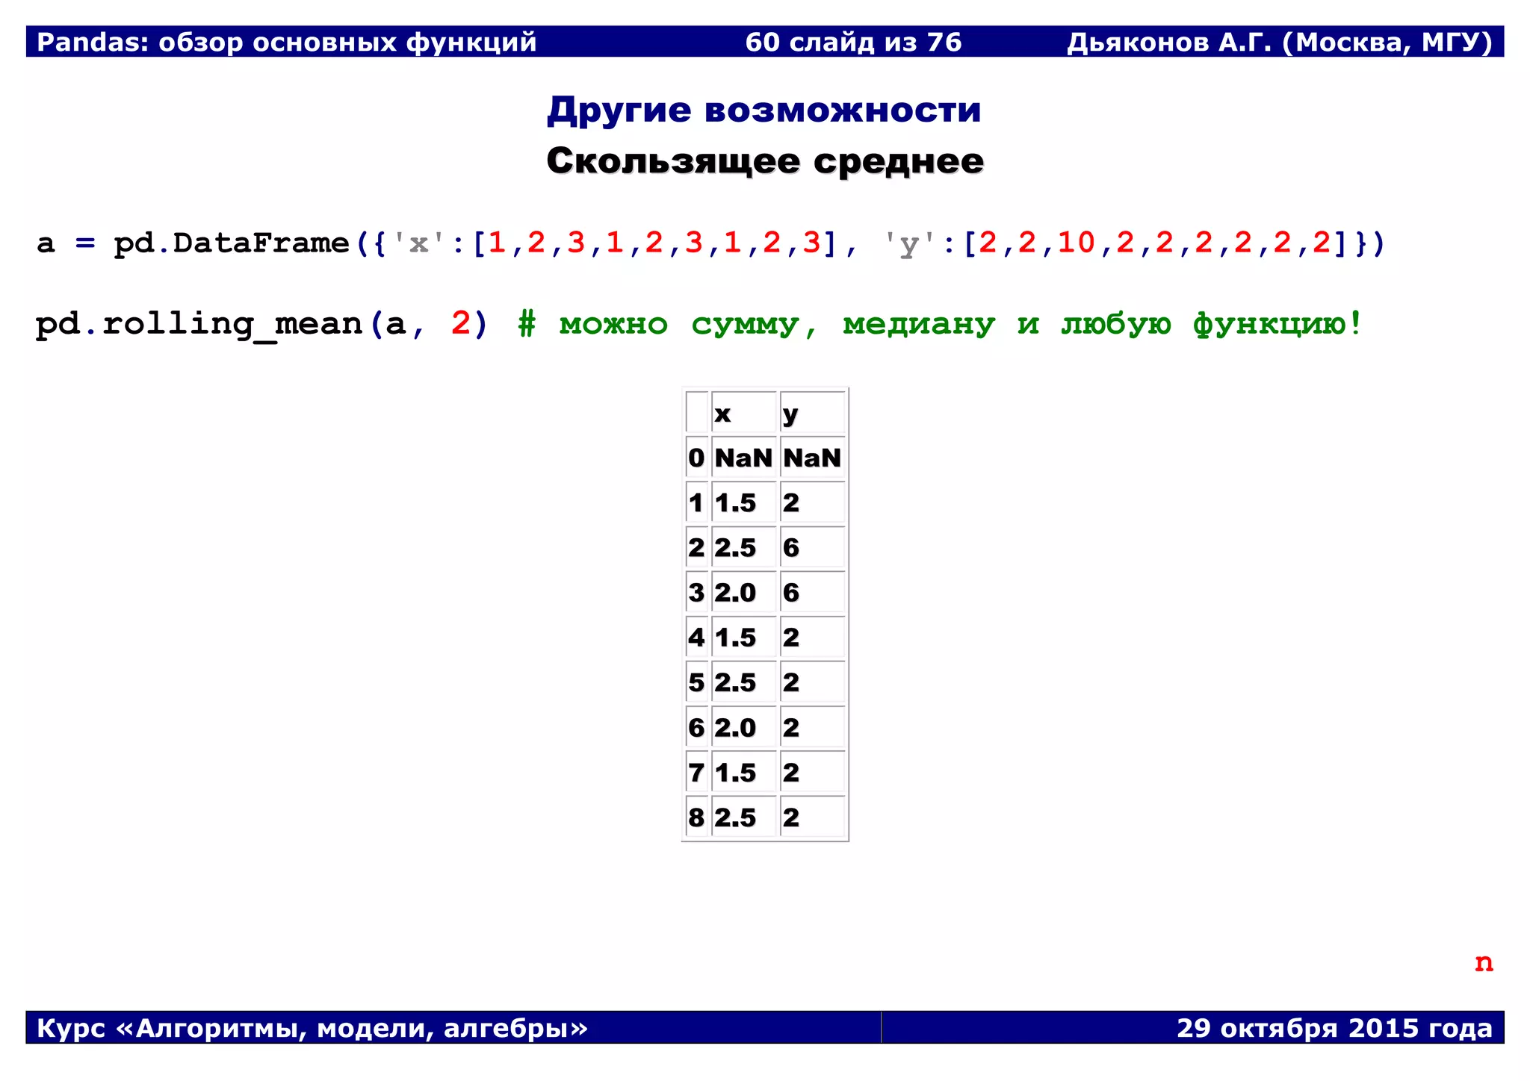
Task: Click column header 'y' in the table
Action: point(790,415)
